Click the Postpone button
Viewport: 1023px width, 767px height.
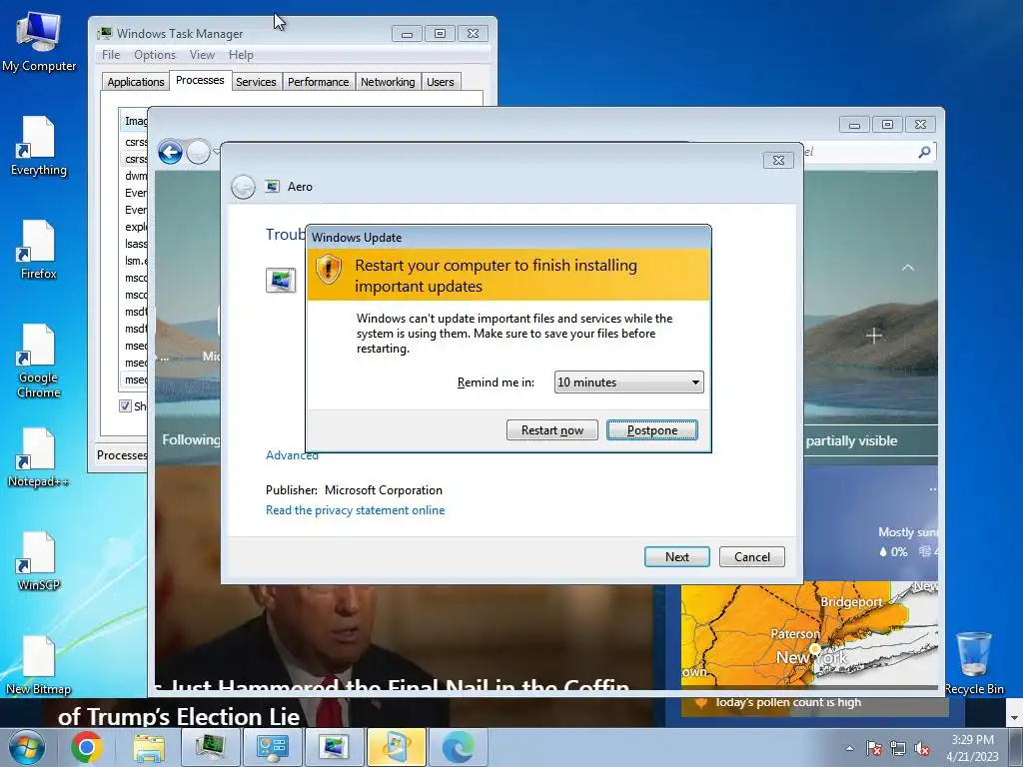[x=652, y=429]
